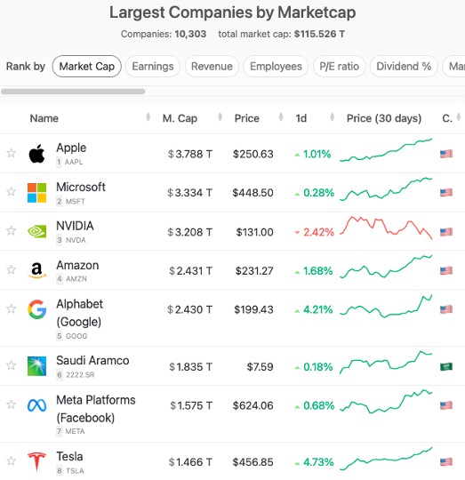
Task: Rank companies by Revenue
Action: click(212, 66)
